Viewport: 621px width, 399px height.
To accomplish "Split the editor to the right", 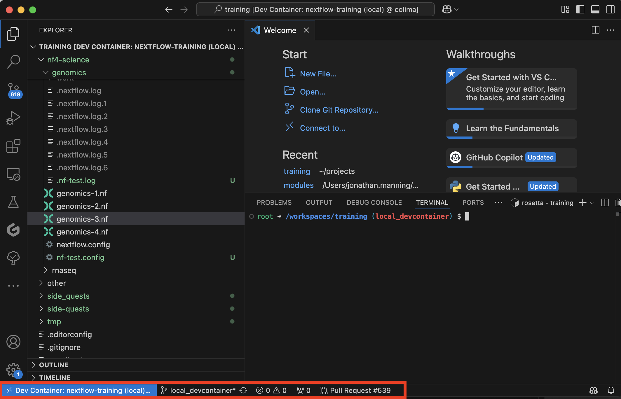I will 596,30.
